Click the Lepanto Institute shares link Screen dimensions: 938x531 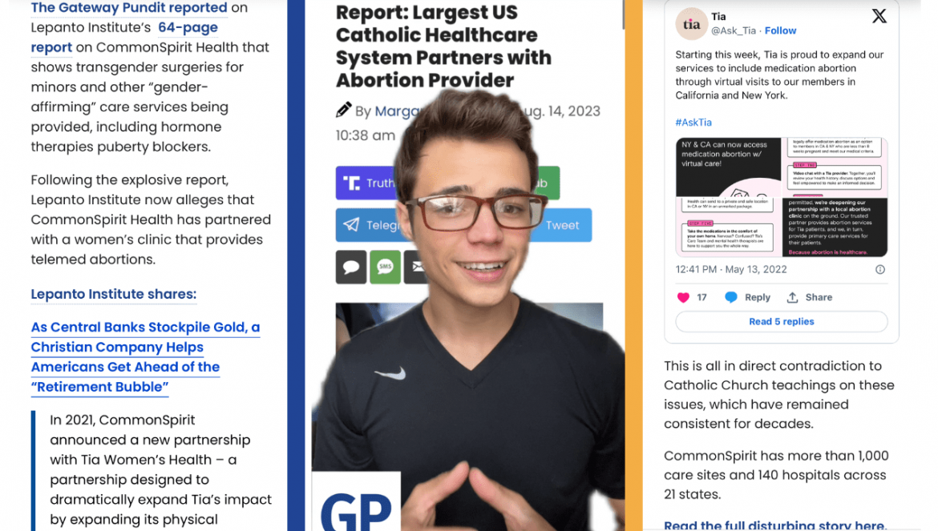click(x=114, y=294)
